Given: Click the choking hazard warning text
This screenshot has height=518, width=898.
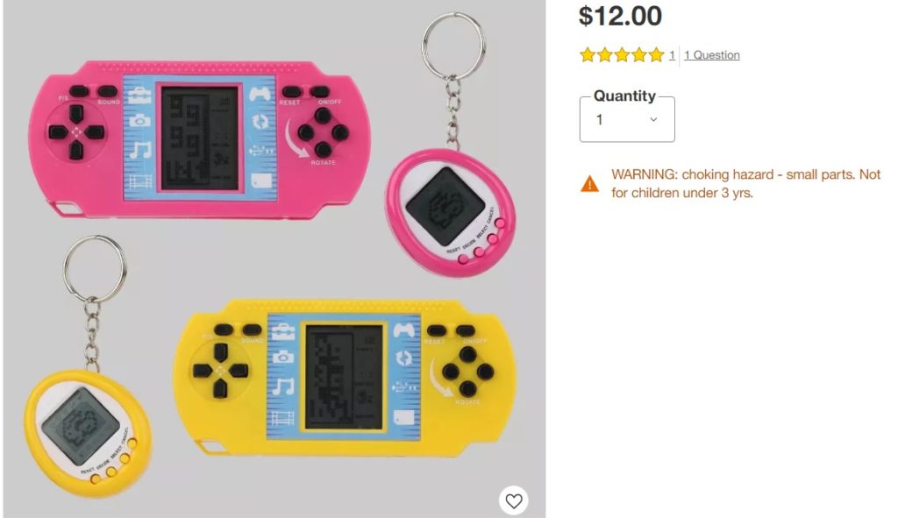Looking at the screenshot, I should pyautogui.click(x=745, y=183).
